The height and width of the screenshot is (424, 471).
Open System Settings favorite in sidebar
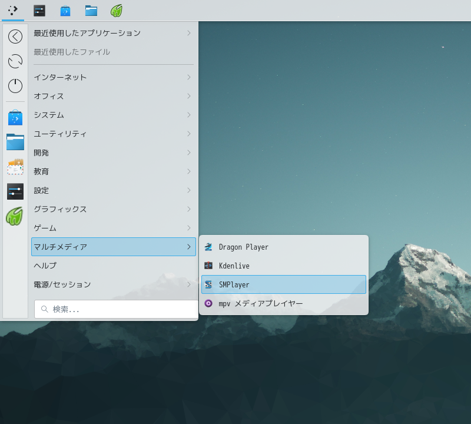pos(15,191)
